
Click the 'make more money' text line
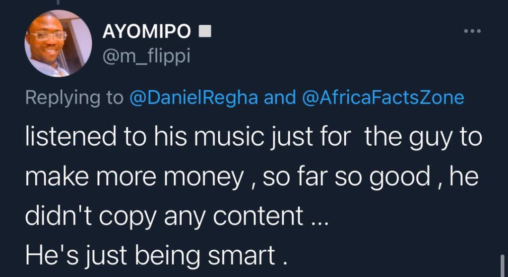point(252,177)
